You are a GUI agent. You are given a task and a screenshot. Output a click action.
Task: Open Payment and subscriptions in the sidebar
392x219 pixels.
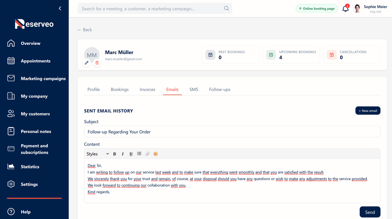(34, 149)
